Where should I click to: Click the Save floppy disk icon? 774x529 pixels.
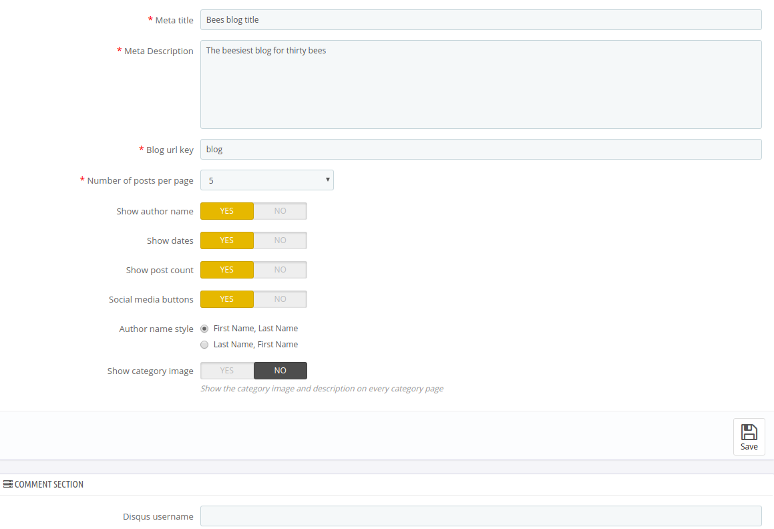point(749,431)
